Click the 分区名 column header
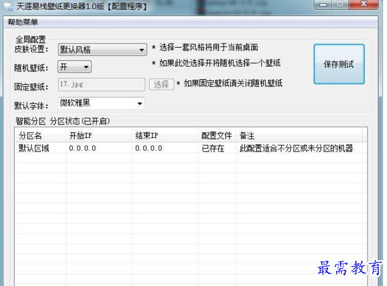Viewport: 387px width, 286px height. [x=41, y=136]
